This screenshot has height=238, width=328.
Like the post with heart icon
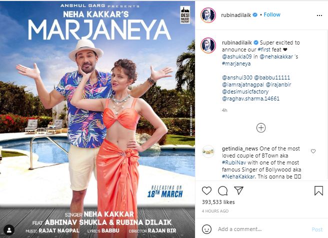(206, 190)
